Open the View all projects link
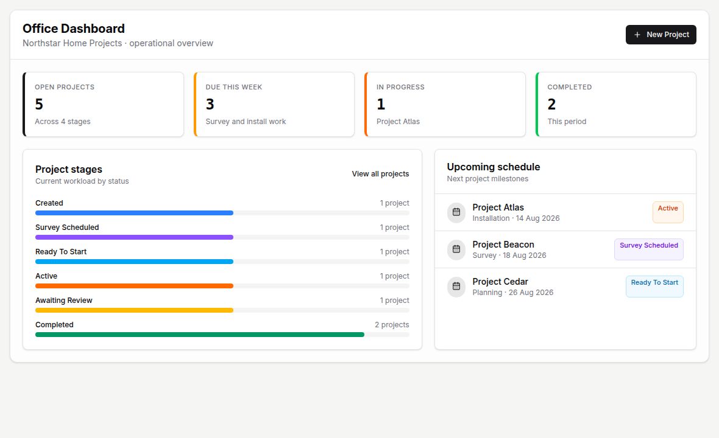Image resolution: width=719 pixels, height=438 pixels. point(380,174)
